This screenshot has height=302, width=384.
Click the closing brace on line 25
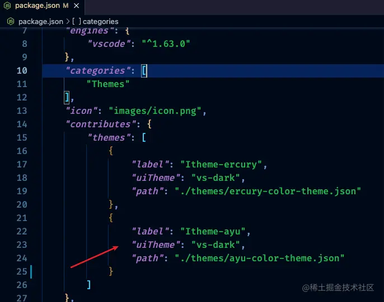point(111,271)
